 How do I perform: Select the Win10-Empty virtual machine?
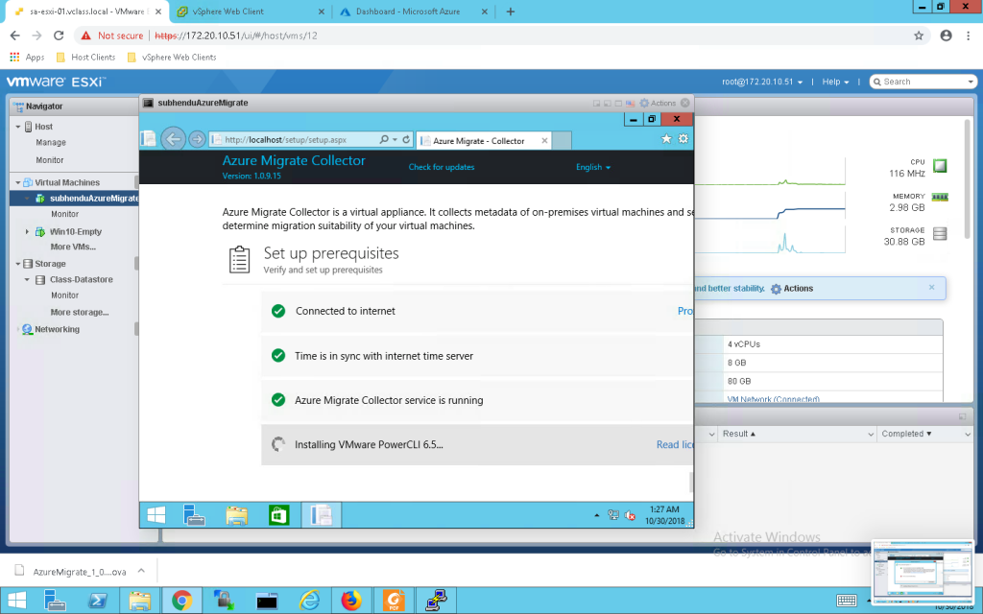click(75, 232)
